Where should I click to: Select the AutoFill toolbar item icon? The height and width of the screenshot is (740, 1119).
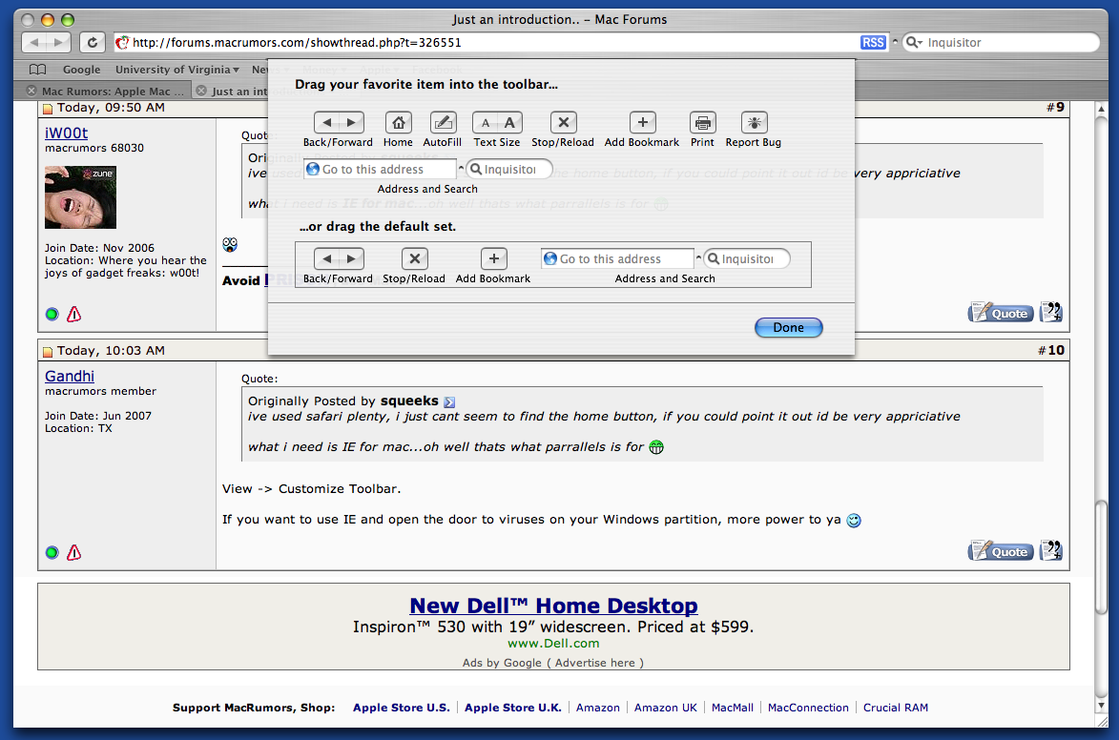(x=443, y=123)
